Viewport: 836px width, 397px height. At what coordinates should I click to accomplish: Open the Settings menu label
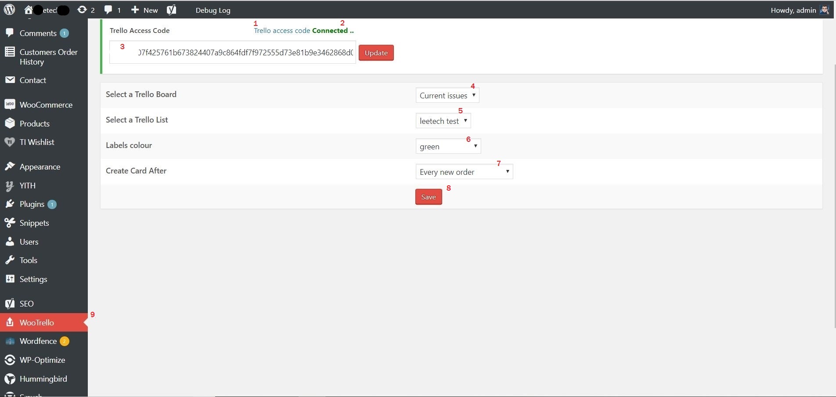33,279
